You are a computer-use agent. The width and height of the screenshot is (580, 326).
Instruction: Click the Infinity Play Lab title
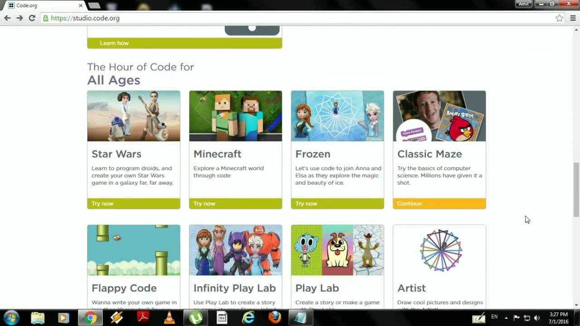tap(235, 288)
